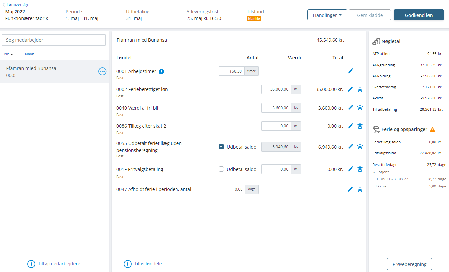Click the Afholdt ferie days field
The height and width of the screenshot is (272, 449).
[x=232, y=189]
